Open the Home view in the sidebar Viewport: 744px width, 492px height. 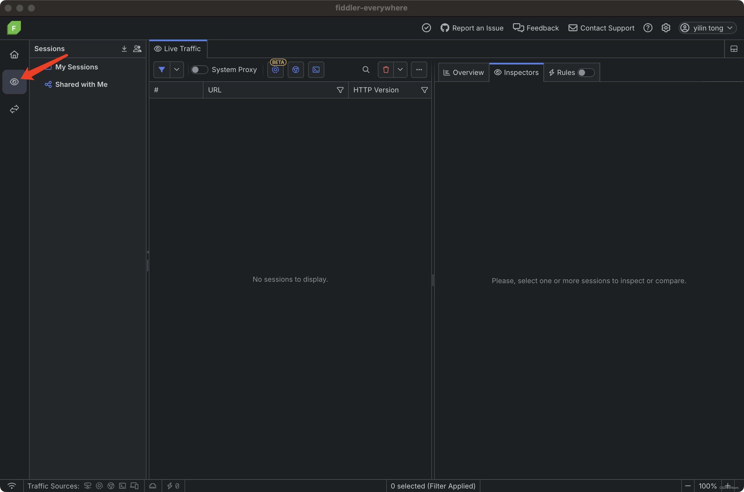pos(14,55)
